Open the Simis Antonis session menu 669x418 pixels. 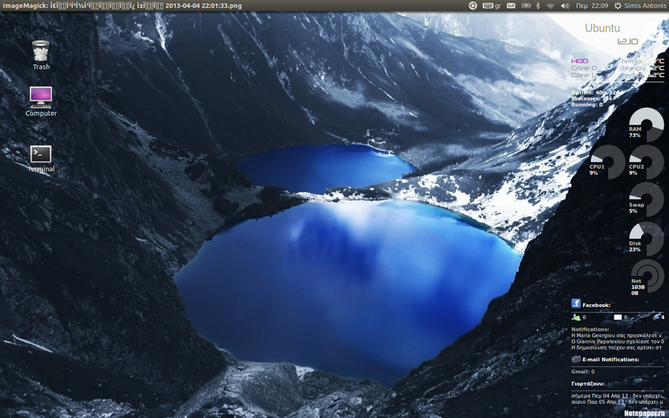pos(640,6)
